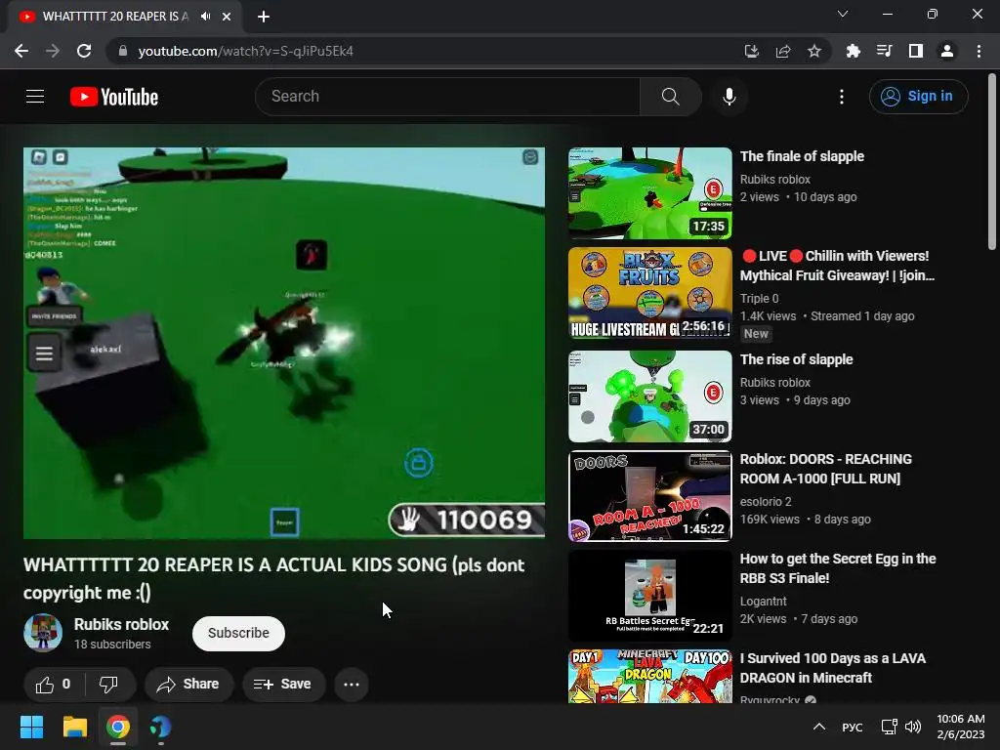Open a new browser tab

[264, 17]
